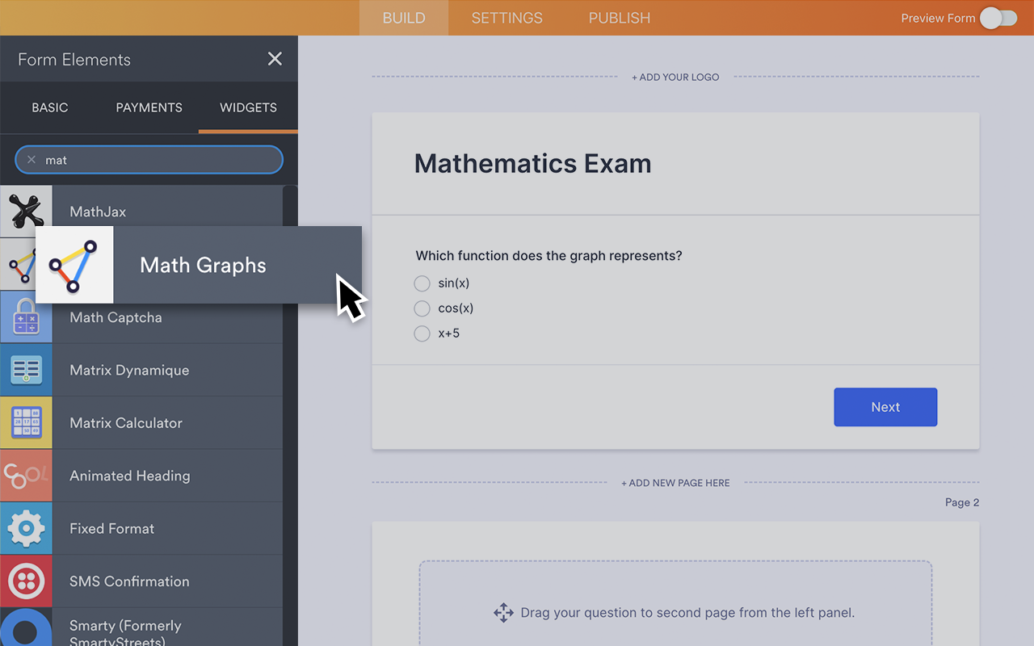1034x646 pixels.
Task: Open the PAYMENTS tab
Action: coord(149,107)
